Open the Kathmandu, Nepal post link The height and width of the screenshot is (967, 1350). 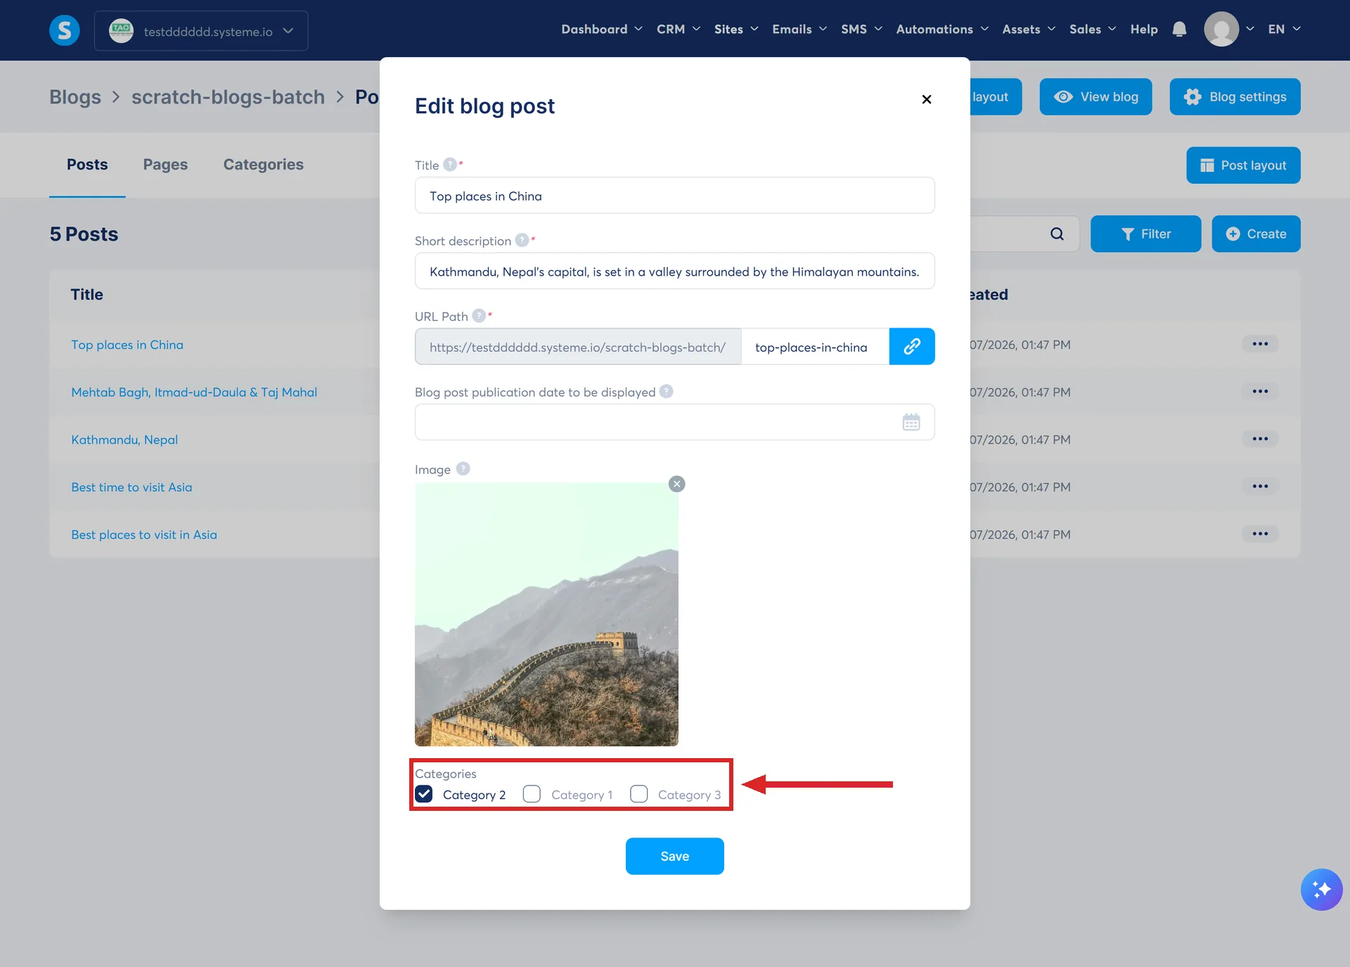pyautogui.click(x=124, y=440)
